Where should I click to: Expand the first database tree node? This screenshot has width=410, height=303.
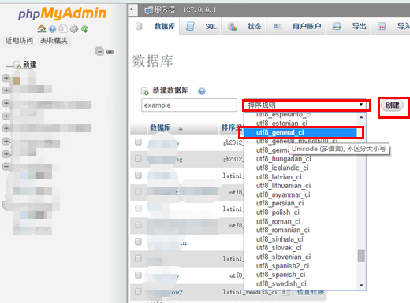point(6,78)
